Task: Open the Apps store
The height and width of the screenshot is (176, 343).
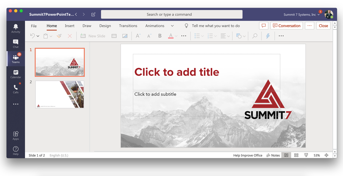Action: click(x=16, y=135)
